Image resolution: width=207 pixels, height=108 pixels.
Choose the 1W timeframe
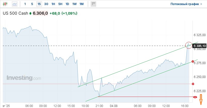(x=74, y=4)
